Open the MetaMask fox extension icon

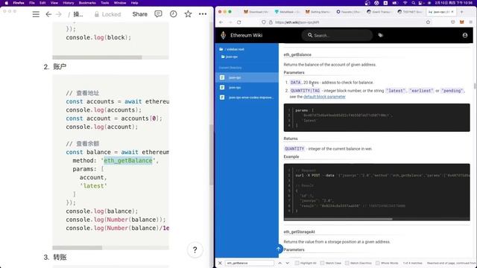pos(462,22)
